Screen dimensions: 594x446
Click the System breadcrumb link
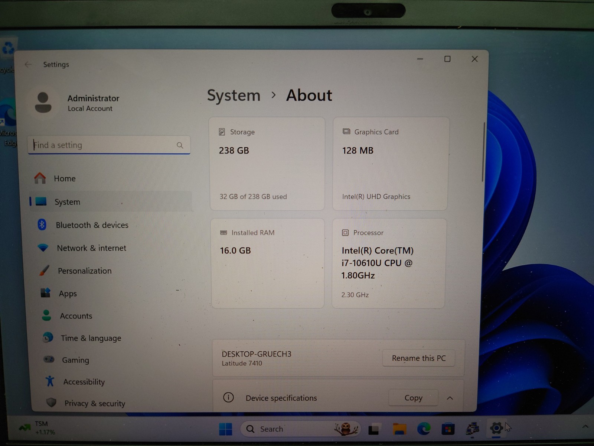tap(234, 96)
